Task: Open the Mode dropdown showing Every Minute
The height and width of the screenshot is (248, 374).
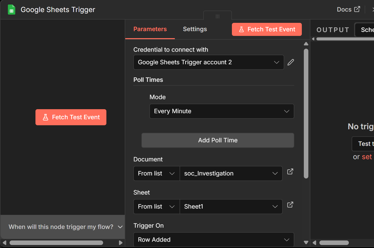Action: coord(222,111)
